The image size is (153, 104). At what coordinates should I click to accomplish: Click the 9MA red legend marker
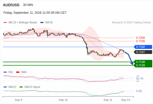(18, 72)
